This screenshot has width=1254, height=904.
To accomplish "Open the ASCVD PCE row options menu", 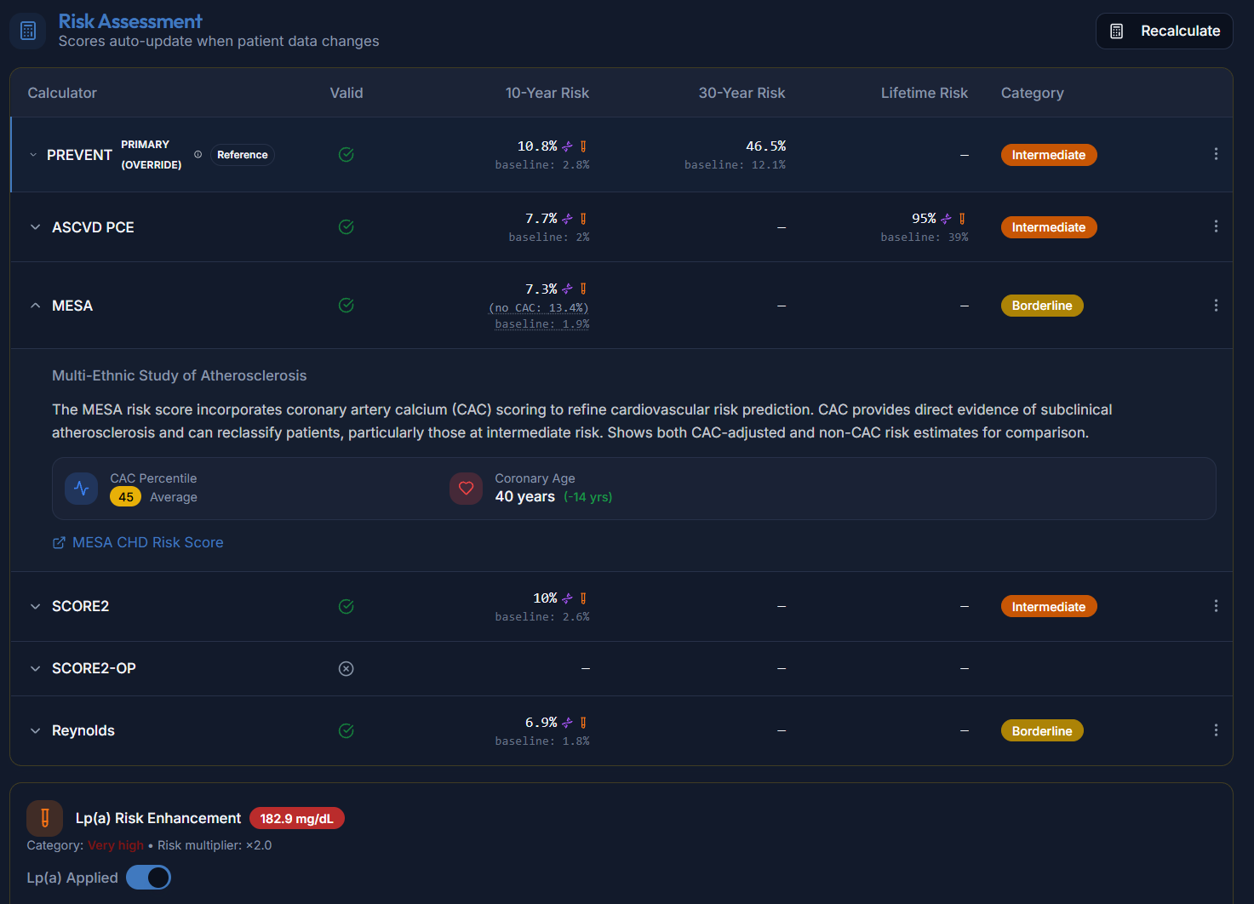I will pyautogui.click(x=1216, y=226).
